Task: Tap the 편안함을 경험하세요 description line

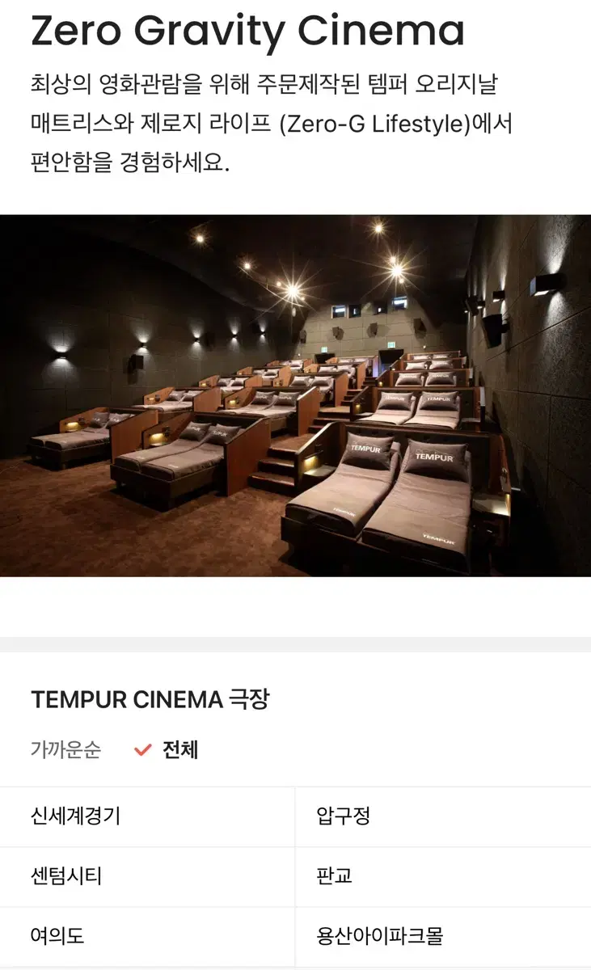Action: click(x=130, y=162)
